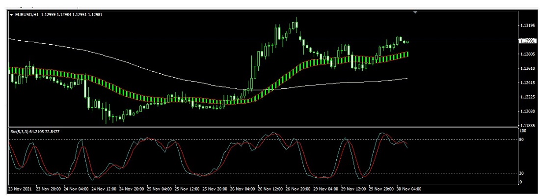Click the 1.12805 price axis label
The width and height of the screenshot is (540, 196).
coord(527,54)
